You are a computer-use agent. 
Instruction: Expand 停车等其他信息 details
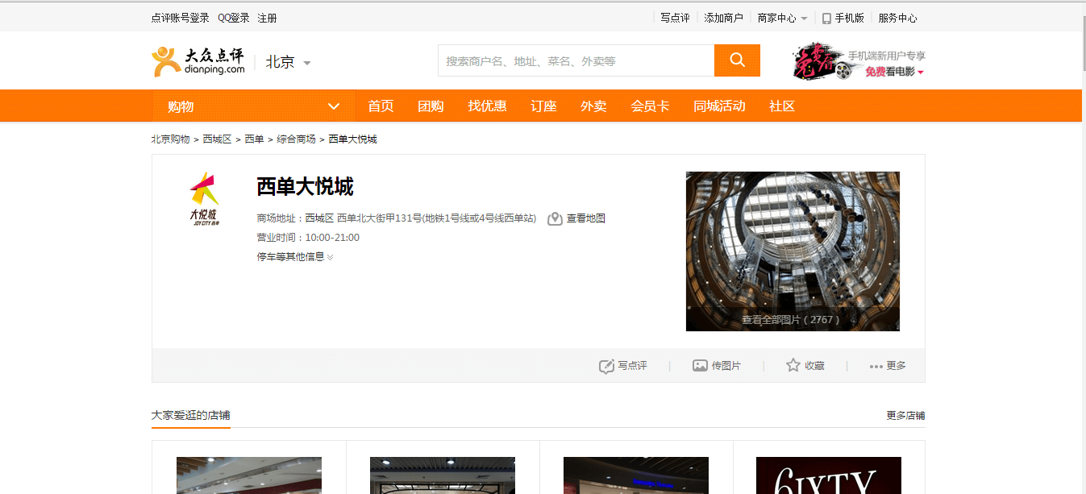(295, 256)
